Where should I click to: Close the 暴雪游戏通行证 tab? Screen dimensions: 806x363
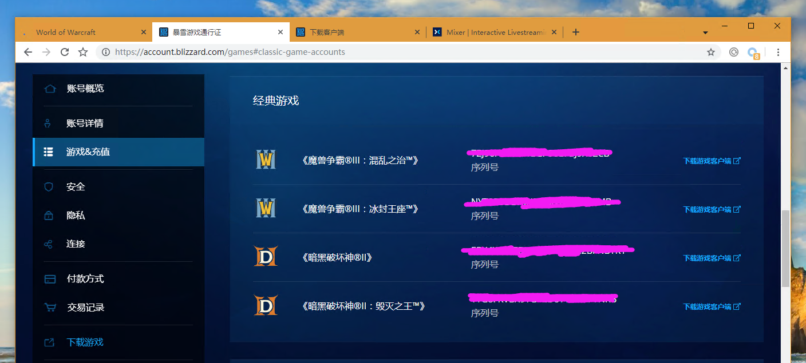(280, 33)
